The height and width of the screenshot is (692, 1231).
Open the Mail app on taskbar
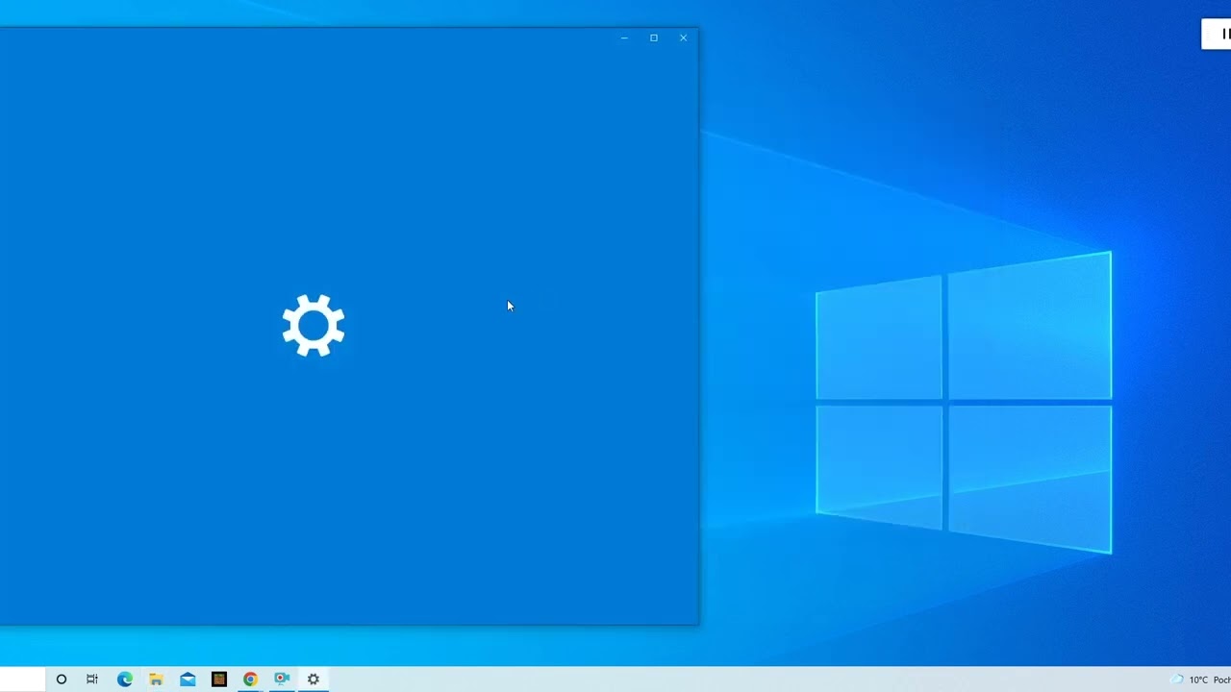tap(188, 680)
